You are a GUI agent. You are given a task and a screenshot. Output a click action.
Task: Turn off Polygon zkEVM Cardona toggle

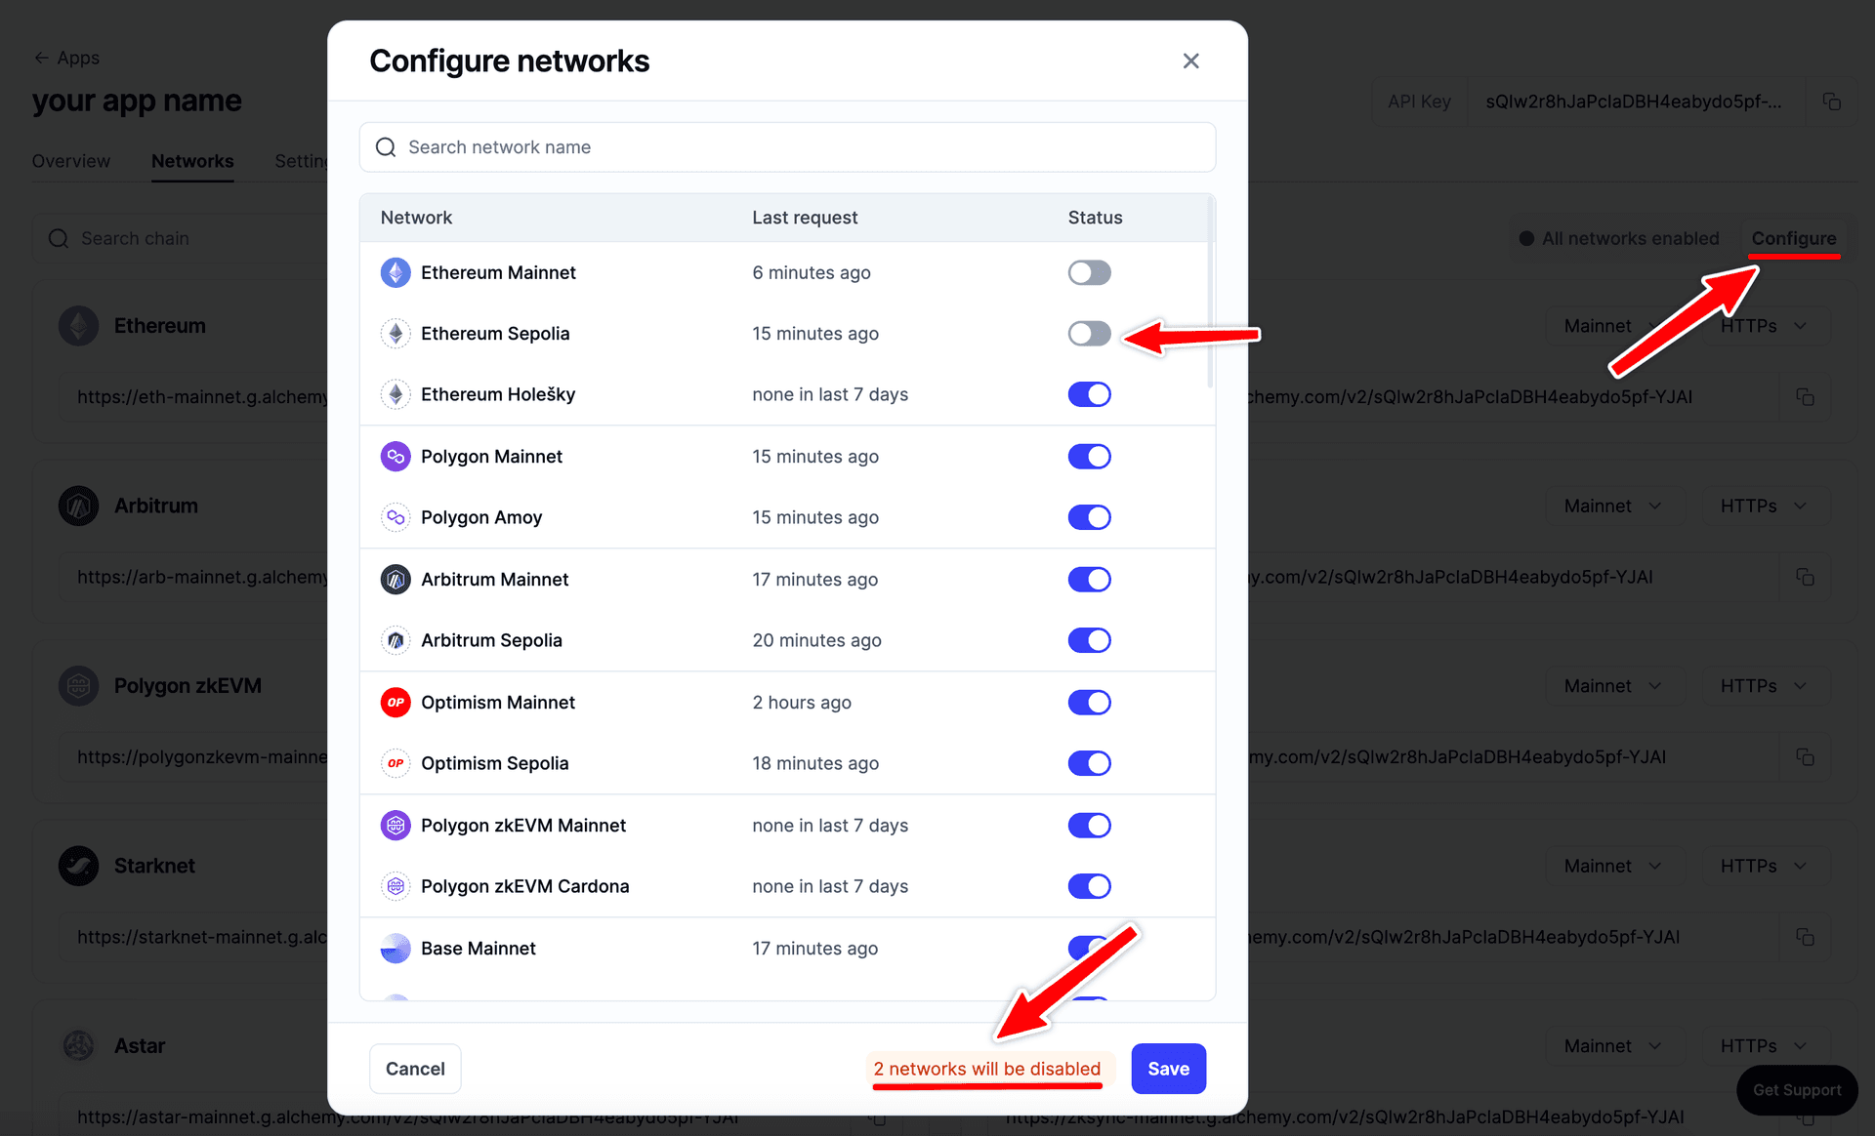(x=1089, y=886)
